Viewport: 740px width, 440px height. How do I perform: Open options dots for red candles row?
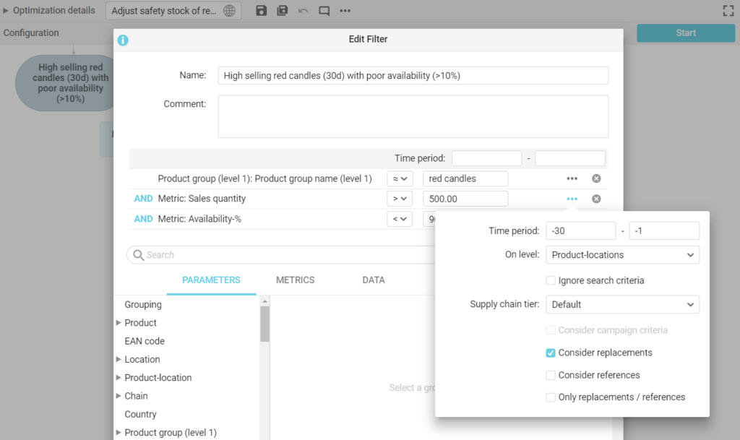tap(572, 178)
